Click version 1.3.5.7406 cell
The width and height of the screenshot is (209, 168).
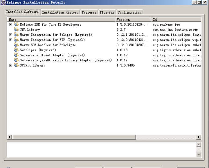coord(126,65)
